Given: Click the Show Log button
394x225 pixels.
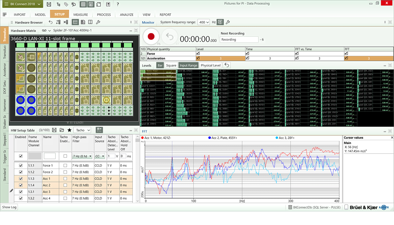Looking at the screenshot, I should tap(9, 207).
